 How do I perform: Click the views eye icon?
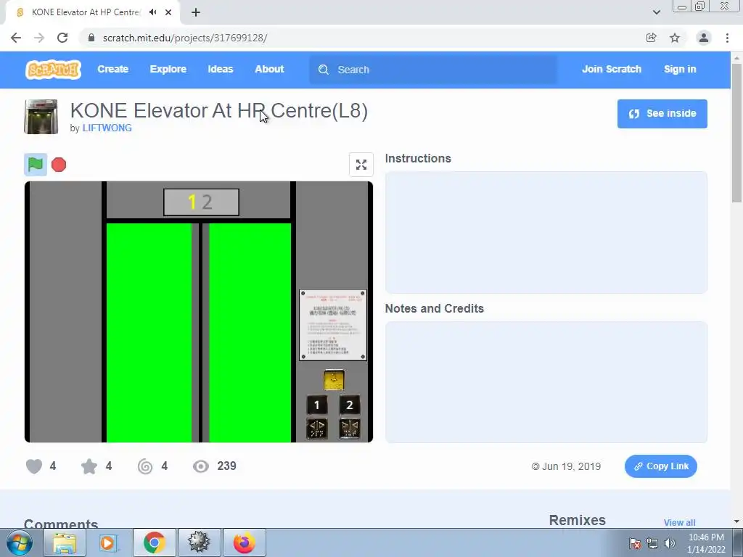pos(201,466)
